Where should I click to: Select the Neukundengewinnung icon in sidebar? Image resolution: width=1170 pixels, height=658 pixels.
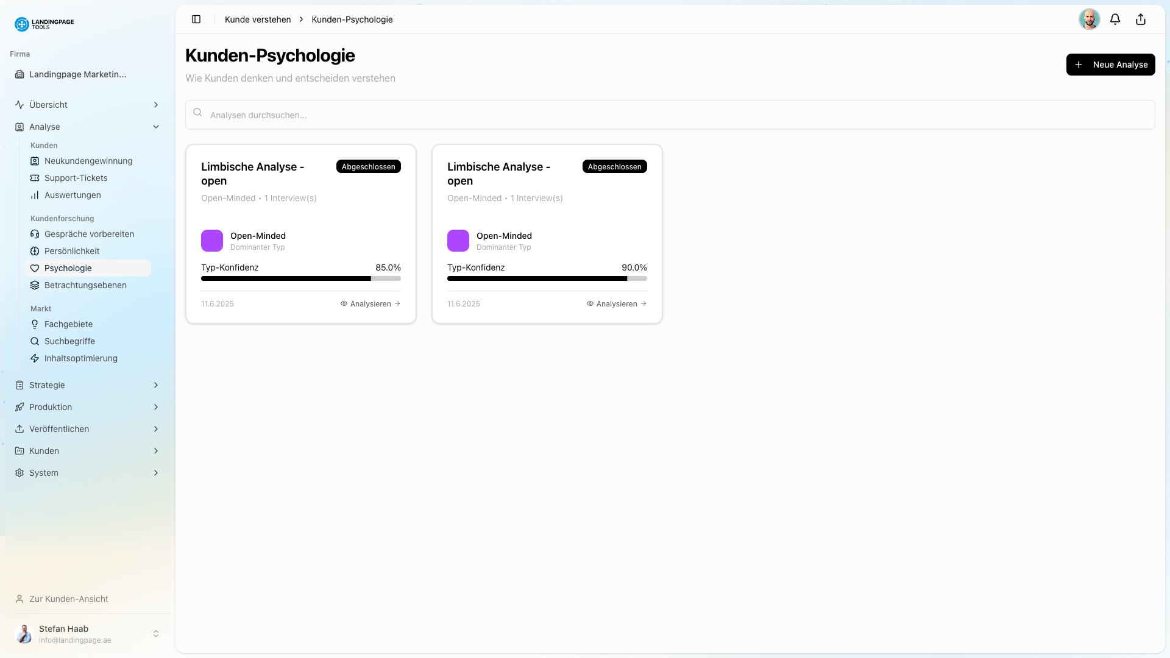35,161
